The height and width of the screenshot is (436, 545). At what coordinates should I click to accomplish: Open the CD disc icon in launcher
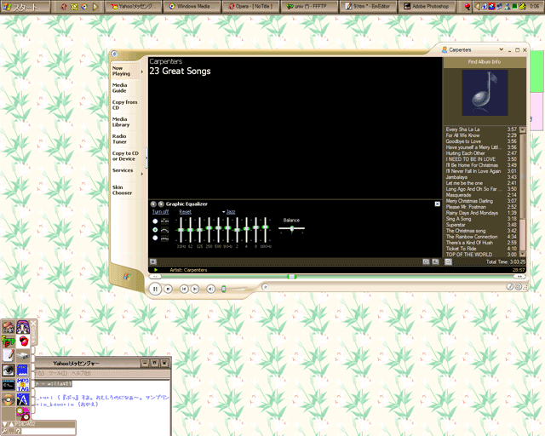tap(8, 399)
